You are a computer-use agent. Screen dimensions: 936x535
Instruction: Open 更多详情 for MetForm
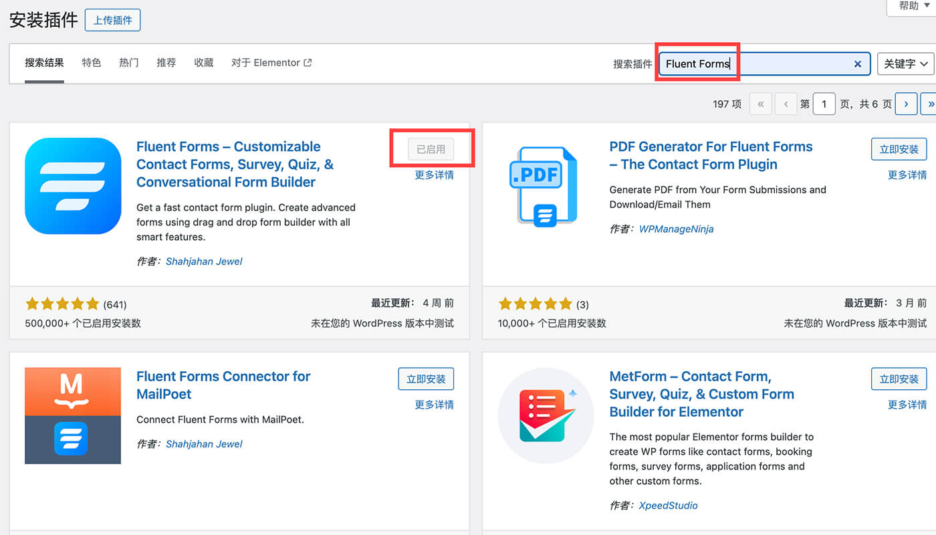907,405
